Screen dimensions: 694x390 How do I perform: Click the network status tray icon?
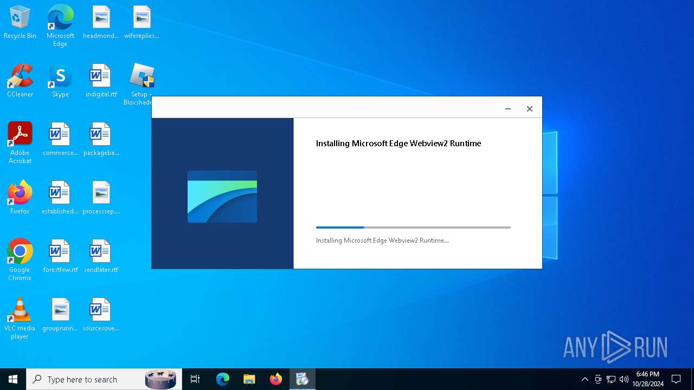tap(611, 379)
